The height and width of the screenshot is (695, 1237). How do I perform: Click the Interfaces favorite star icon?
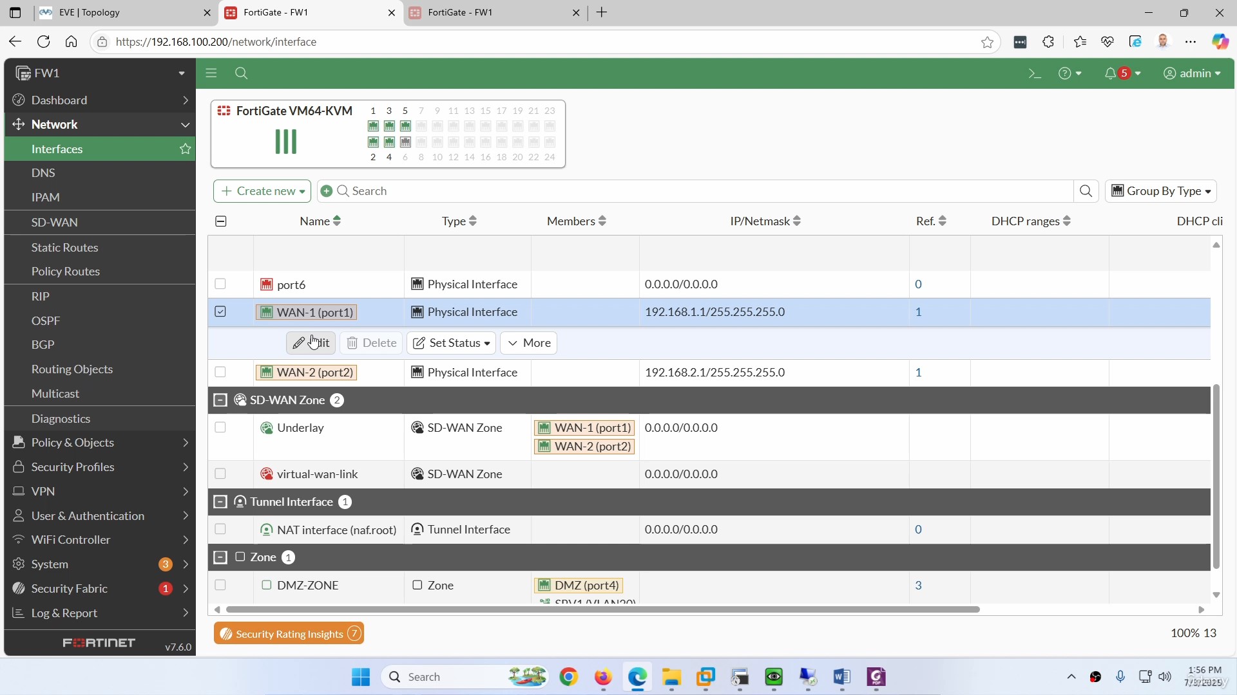point(186,149)
